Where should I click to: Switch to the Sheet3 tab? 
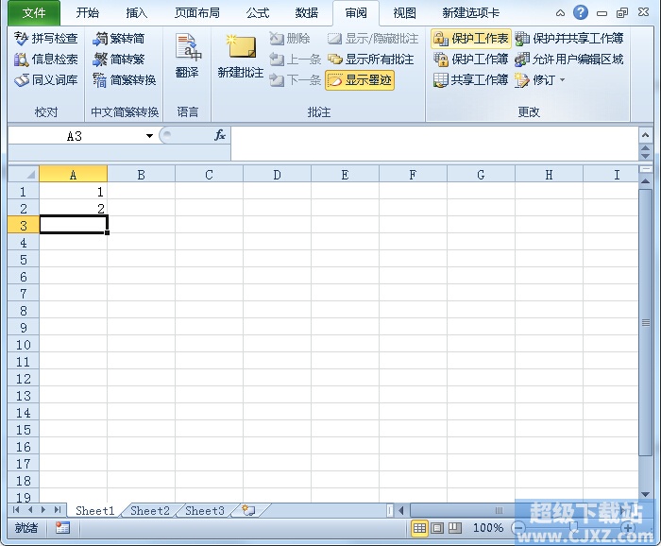(205, 511)
